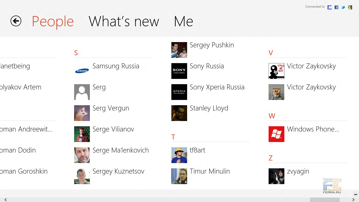Image resolution: width=359 pixels, height=202 pixels.
Task: Open contact Serge Vilianov
Action: [113, 129]
